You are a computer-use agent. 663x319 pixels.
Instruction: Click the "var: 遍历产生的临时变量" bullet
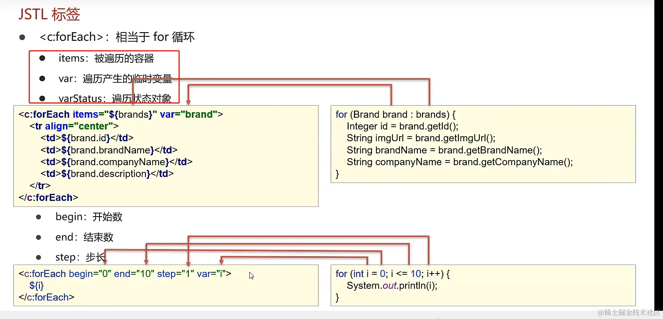(115, 78)
